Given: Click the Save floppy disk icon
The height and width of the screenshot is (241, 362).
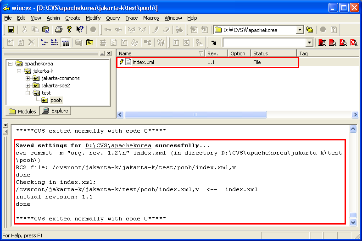Looking at the screenshot, I should pyautogui.click(x=11, y=30).
